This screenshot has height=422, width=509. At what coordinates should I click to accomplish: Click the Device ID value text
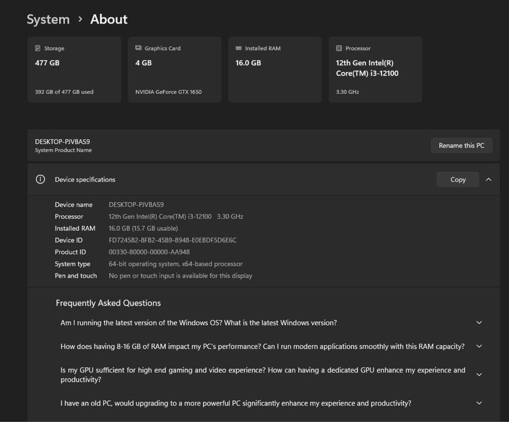click(172, 240)
